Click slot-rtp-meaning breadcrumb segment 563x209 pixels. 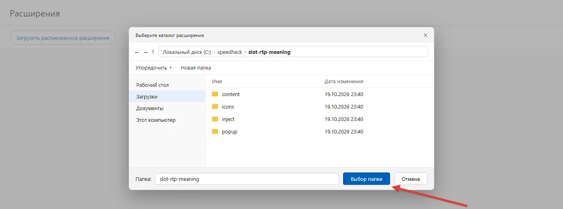coord(269,52)
